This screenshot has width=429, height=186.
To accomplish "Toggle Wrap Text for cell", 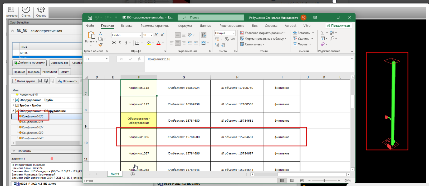I will click(203, 35).
